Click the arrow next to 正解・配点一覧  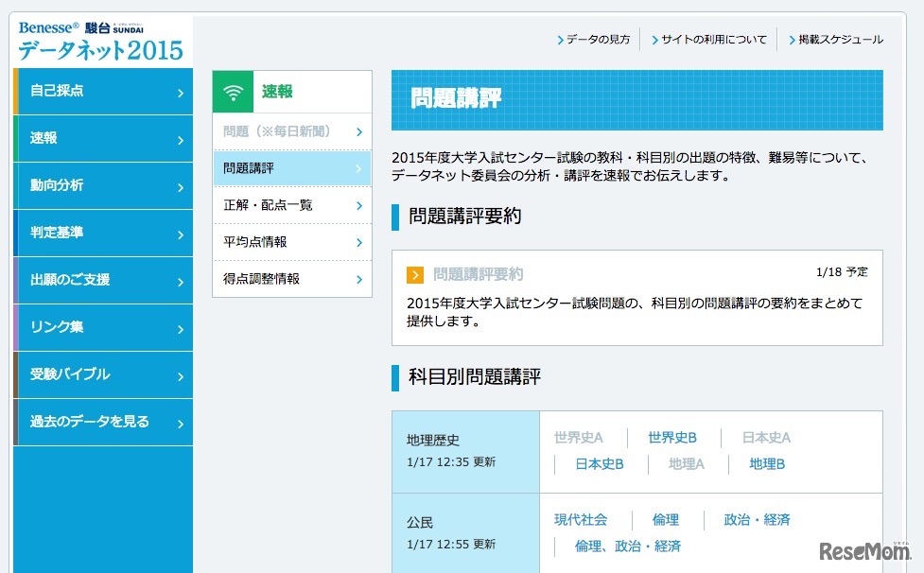tap(360, 204)
